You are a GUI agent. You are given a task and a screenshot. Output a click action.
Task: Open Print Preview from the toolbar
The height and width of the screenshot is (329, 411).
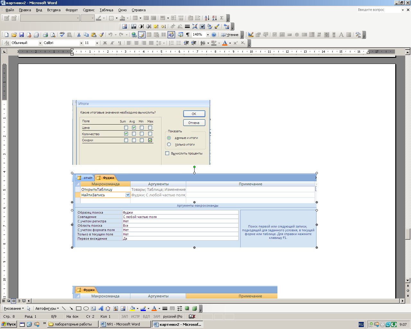tap(53, 35)
